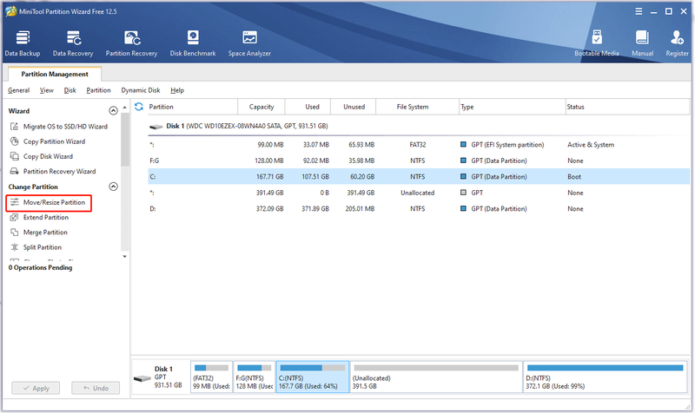
Task: Open the Disk menu
Action: 69,90
